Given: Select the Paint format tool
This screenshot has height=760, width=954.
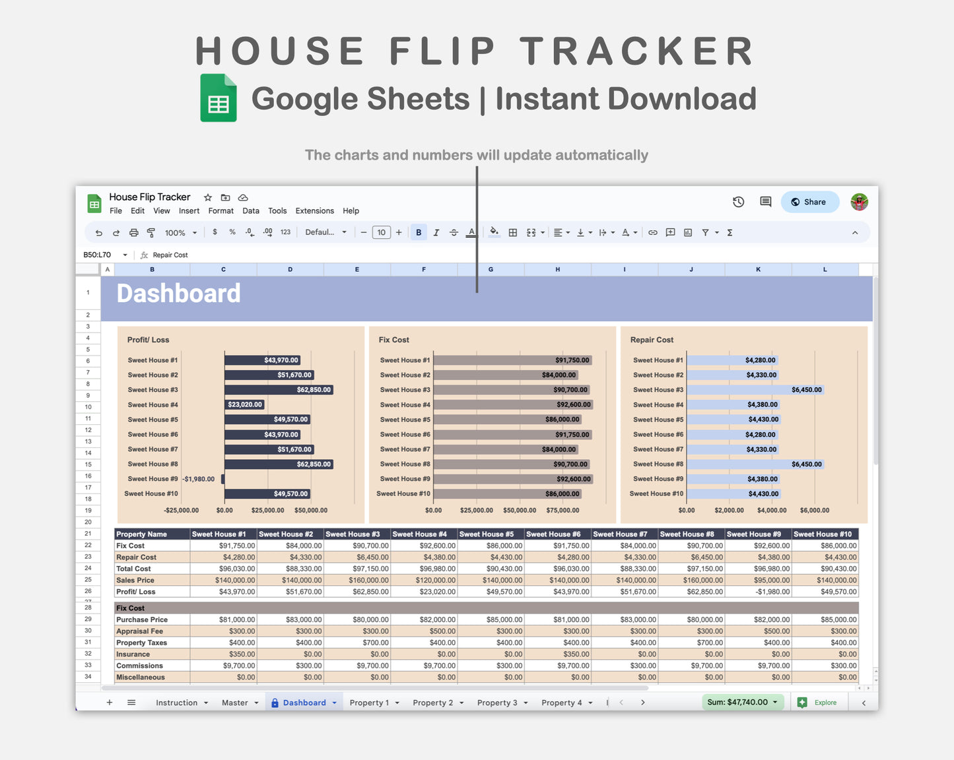Looking at the screenshot, I should tap(151, 232).
